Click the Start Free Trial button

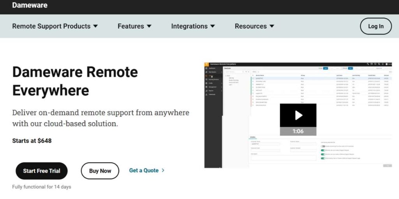[41, 171]
